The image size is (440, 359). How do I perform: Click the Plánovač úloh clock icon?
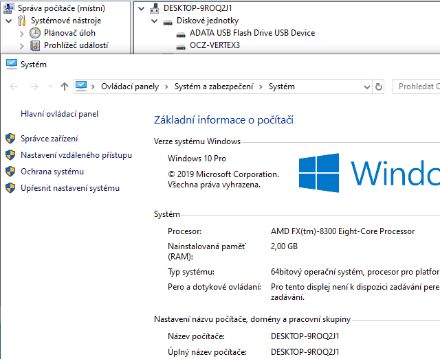click(x=35, y=33)
